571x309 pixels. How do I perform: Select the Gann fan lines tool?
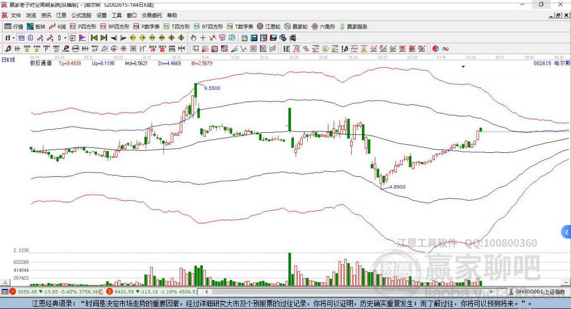205,49
